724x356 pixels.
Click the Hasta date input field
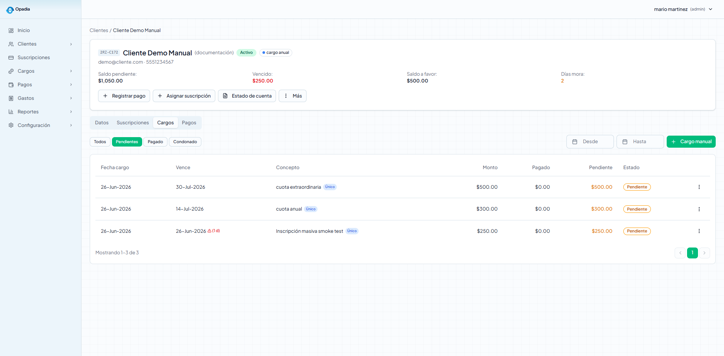click(640, 142)
